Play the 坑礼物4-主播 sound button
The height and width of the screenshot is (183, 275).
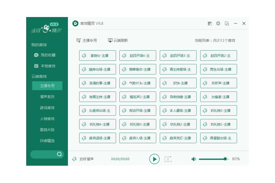click(98, 124)
